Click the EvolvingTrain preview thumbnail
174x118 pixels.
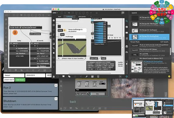(x=136, y=67)
